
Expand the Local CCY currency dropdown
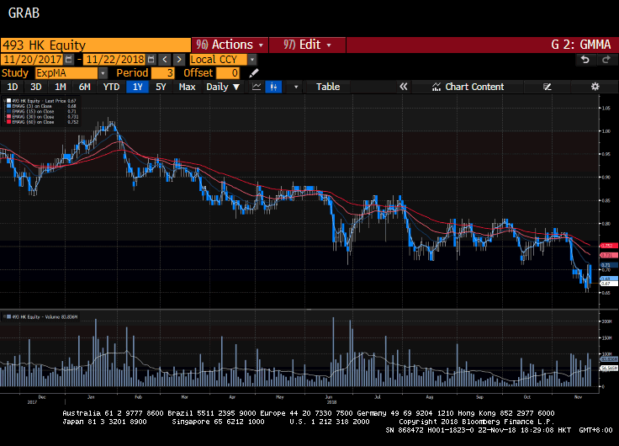252,60
